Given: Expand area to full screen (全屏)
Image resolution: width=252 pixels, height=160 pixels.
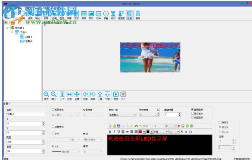Looking at the screenshot, I should tap(77, 96).
